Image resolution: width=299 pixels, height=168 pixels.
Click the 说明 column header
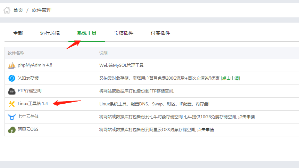[103, 53]
